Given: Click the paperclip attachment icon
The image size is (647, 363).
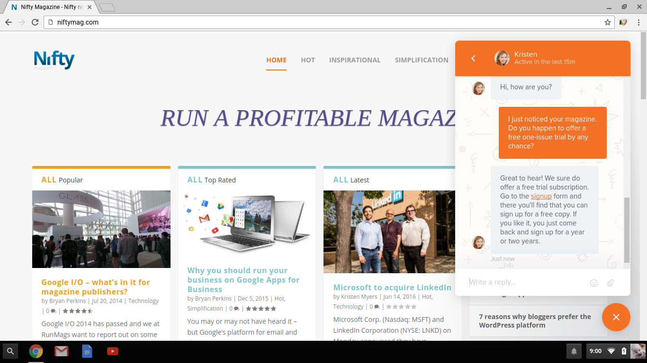Looking at the screenshot, I should click(x=611, y=283).
